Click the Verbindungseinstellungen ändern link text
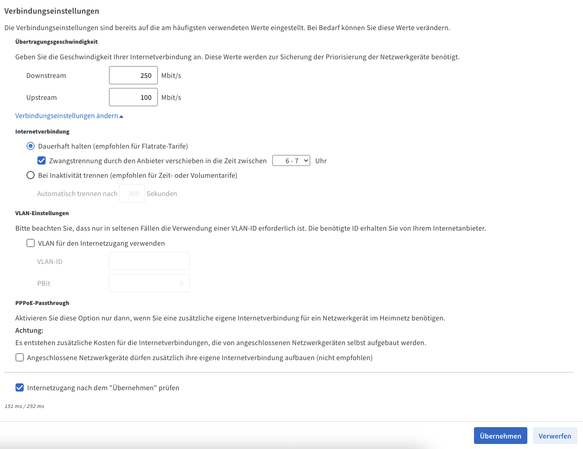 coord(67,116)
